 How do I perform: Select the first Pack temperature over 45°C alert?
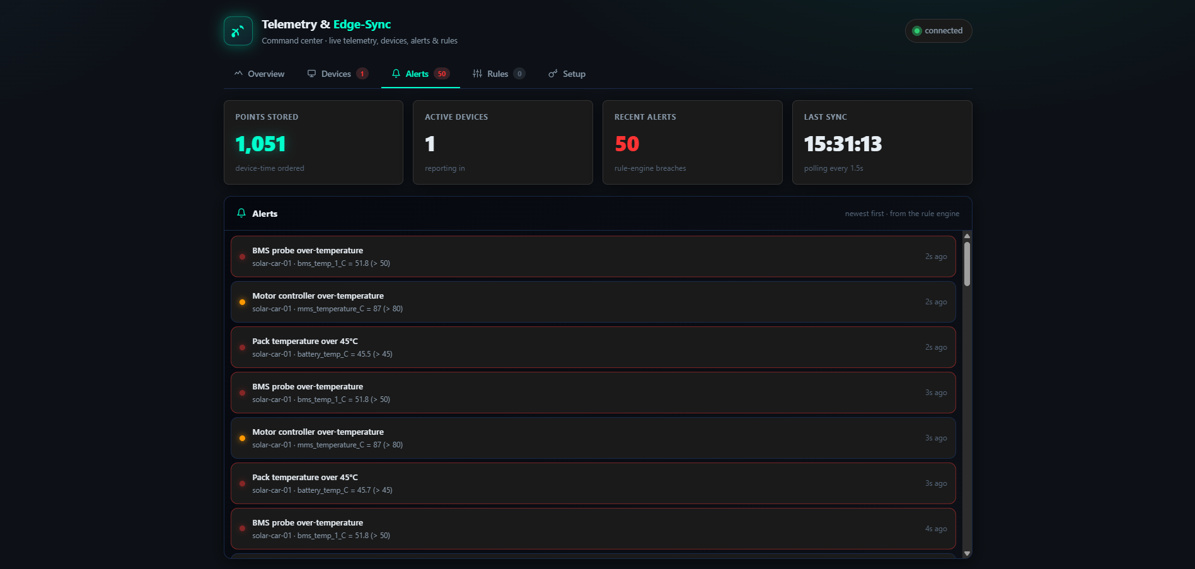tap(593, 347)
